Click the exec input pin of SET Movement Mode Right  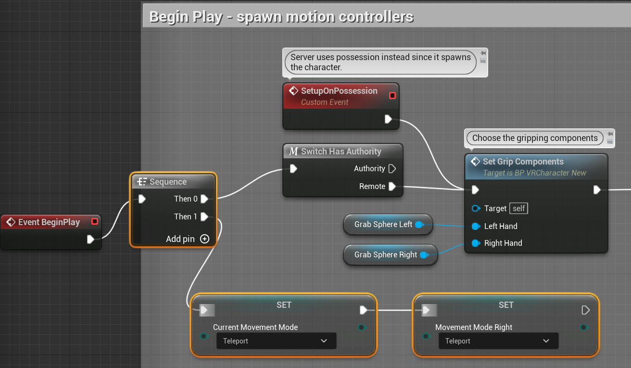pos(427,310)
